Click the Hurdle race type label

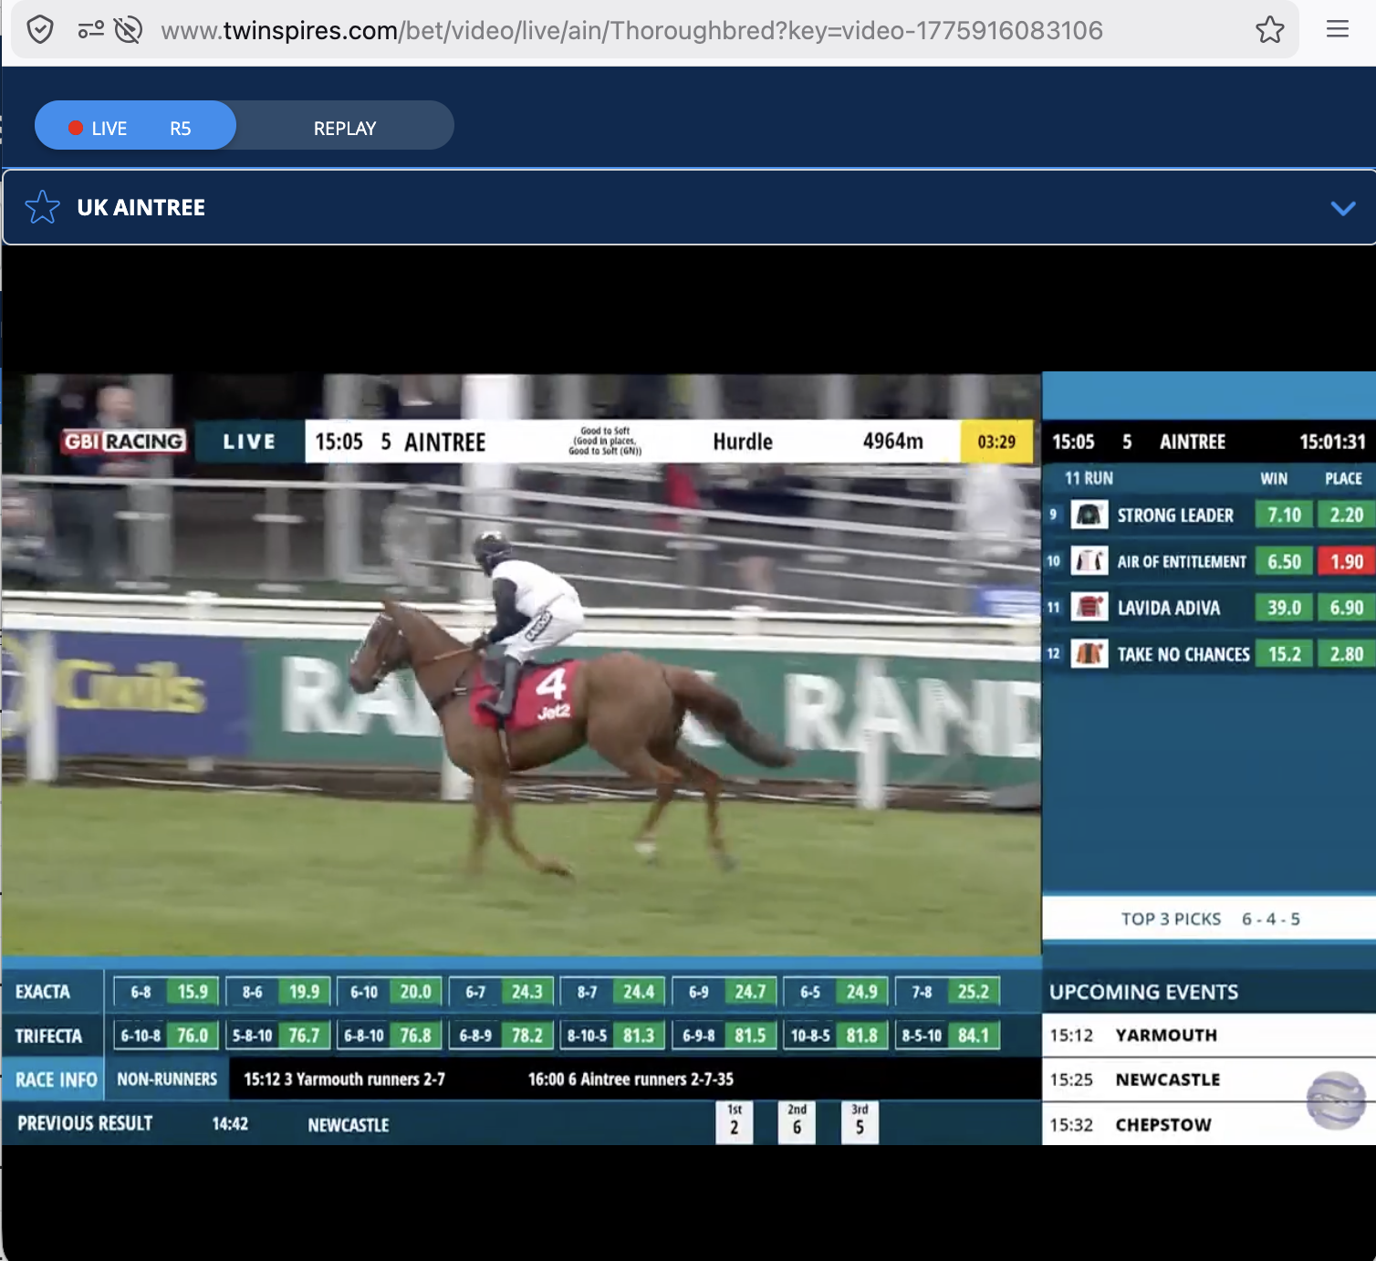coord(743,443)
